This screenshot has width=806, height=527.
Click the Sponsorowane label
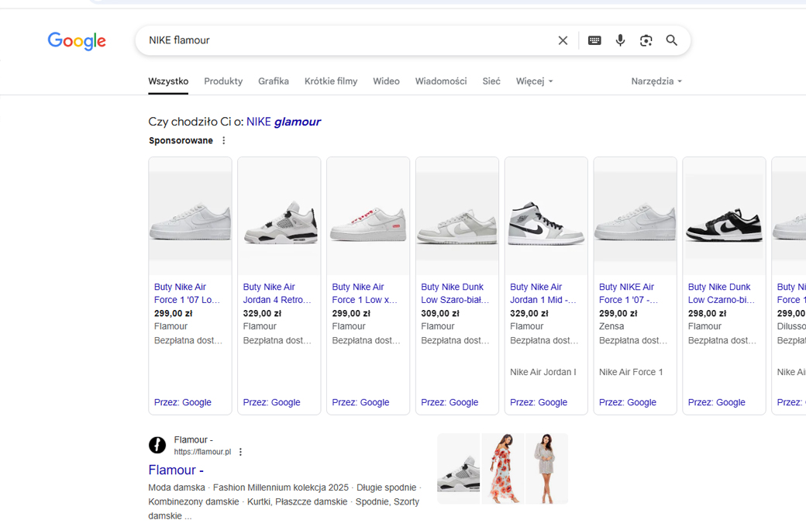coord(181,140)
